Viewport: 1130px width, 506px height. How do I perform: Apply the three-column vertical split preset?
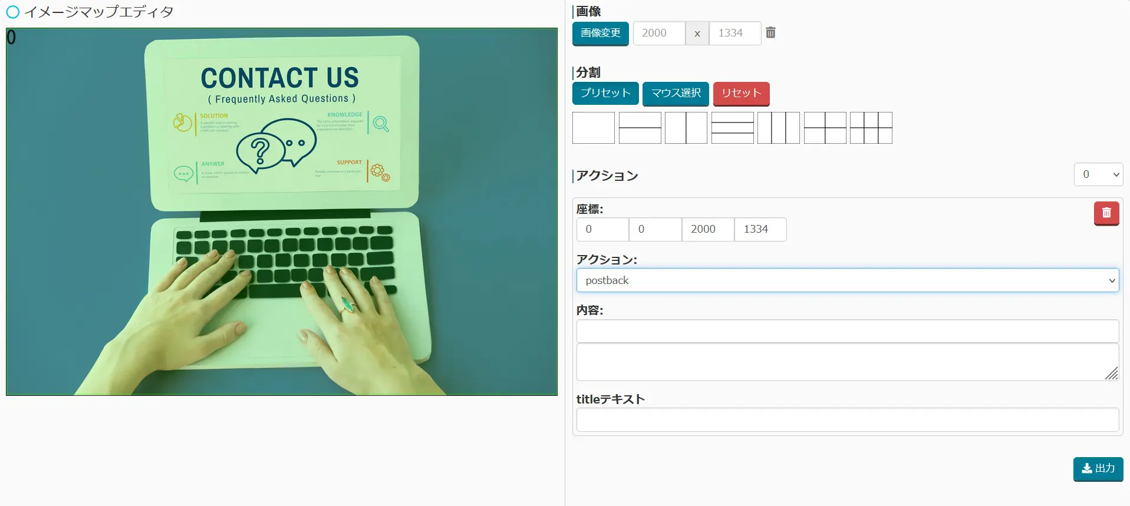(778, 128)
